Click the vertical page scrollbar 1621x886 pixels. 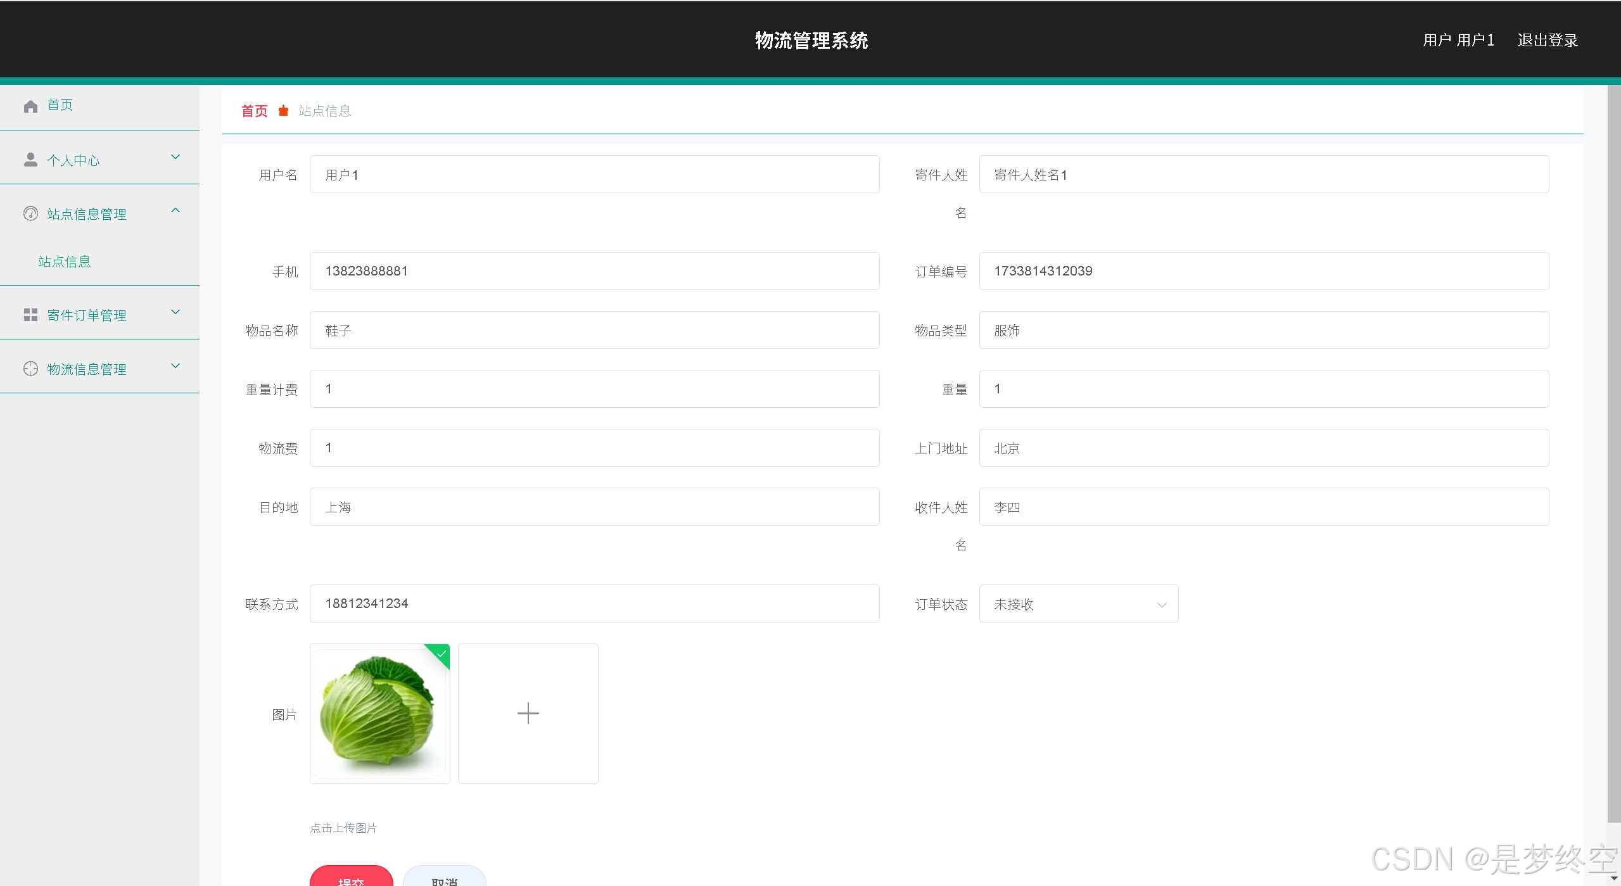coord(1613,443)
